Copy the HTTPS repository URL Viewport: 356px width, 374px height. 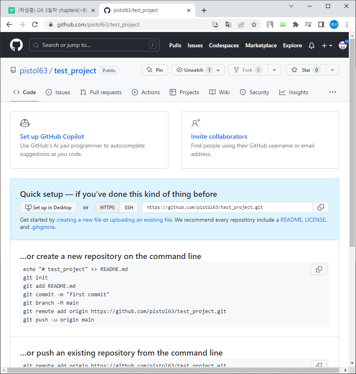click(x=321, y=207)
